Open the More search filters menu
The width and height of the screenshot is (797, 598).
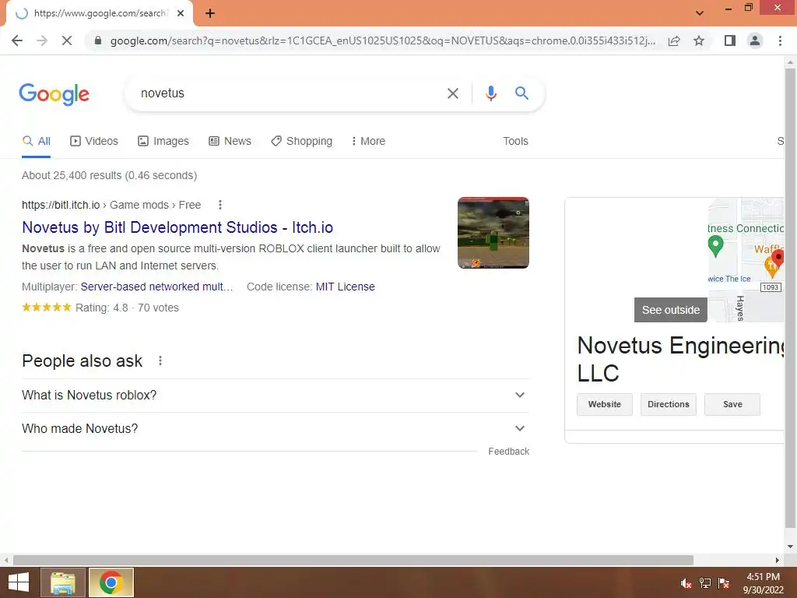coord(368,142)
